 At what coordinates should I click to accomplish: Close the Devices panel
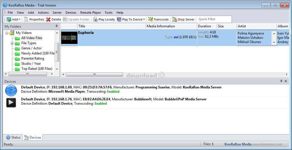(286, 81)
